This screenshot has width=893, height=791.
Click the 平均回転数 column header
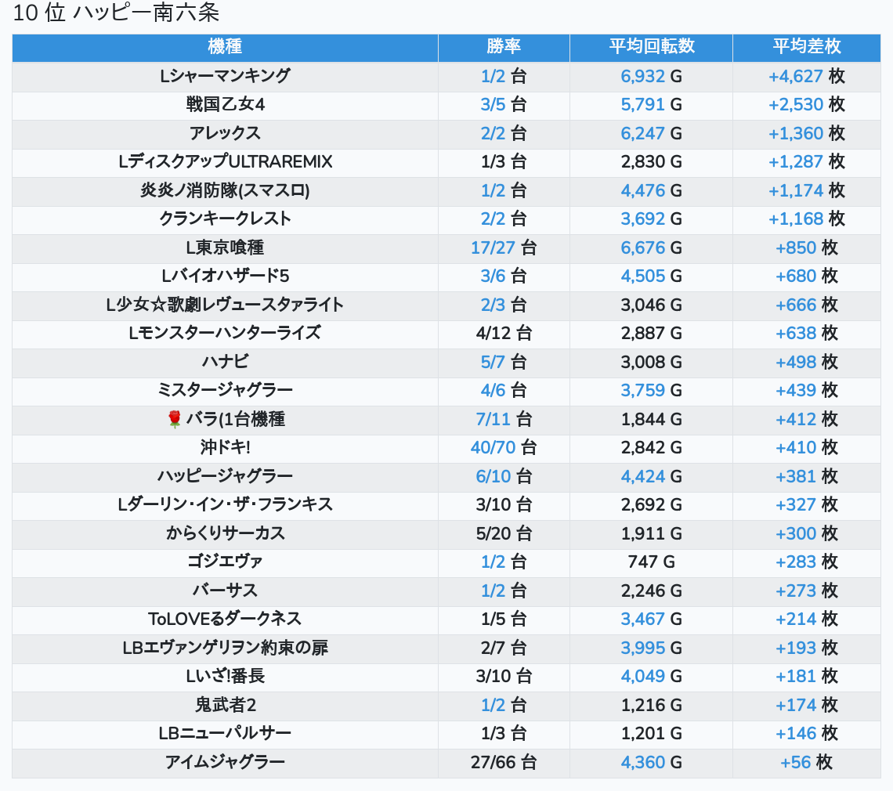(651, 47)
